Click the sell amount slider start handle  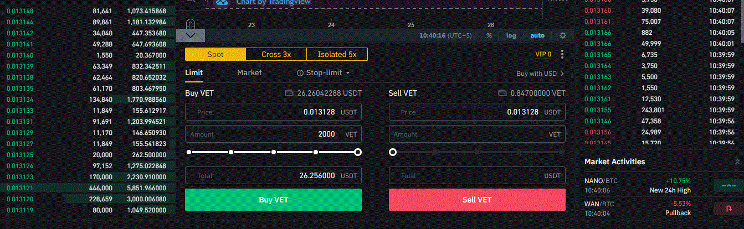393,152
